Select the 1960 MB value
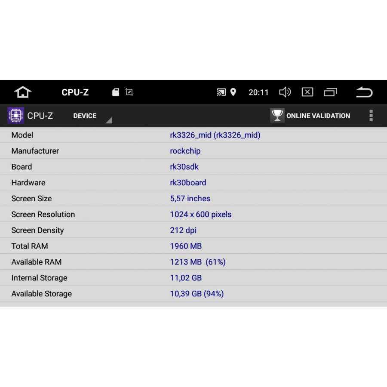 point(186,246)
